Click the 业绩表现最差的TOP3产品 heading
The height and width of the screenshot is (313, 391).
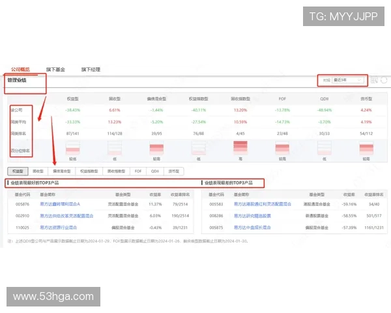pos(229,183)
